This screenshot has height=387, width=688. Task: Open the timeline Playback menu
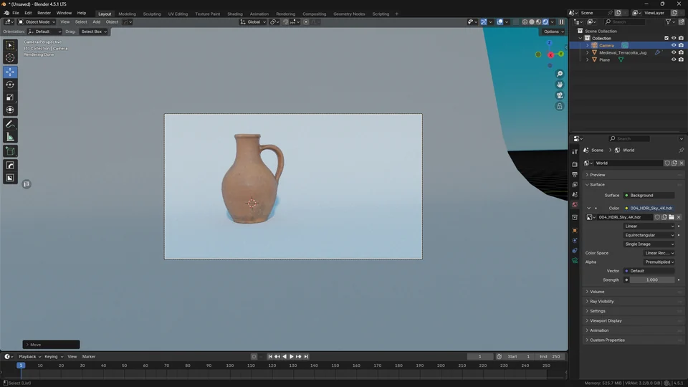click(29, 357)
